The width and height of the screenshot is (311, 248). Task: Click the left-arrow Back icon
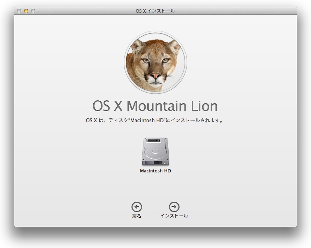137,207
